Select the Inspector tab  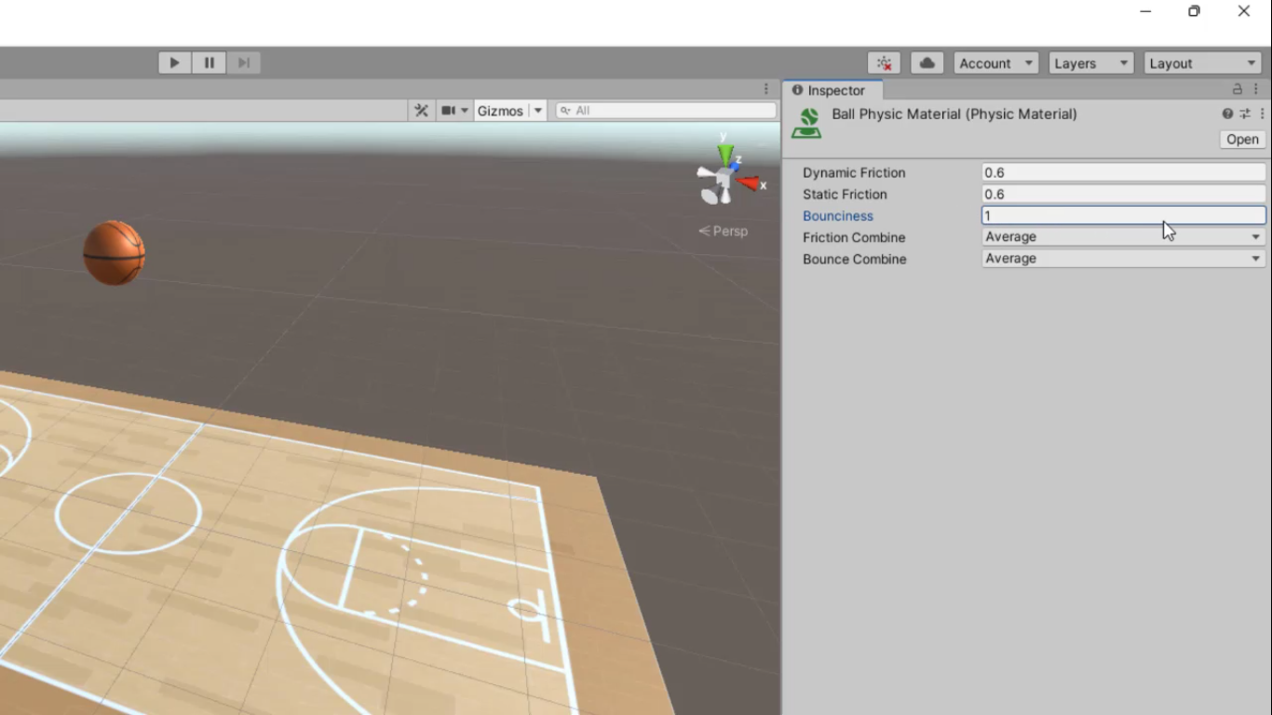[834, 90]
